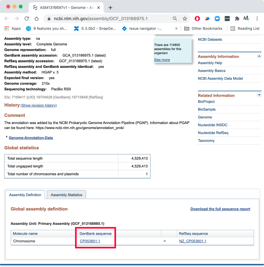Switch to the Assembly Statistics tab
Viewport: 264px width, 267px height.
click(66, 195)
